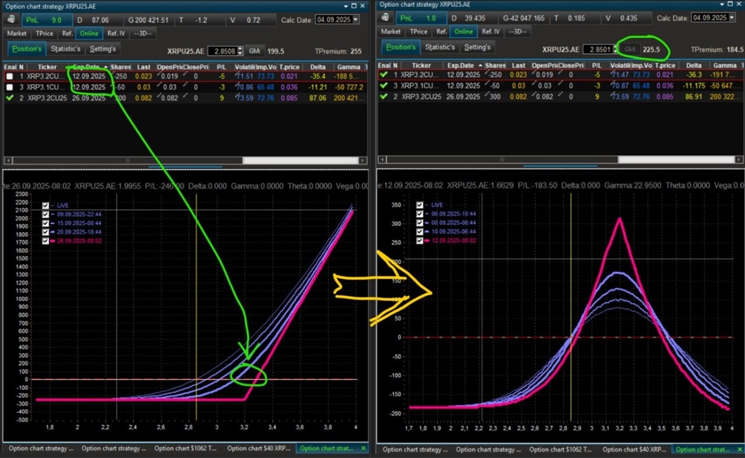Open right window title bar dropdown arrow

722,4
